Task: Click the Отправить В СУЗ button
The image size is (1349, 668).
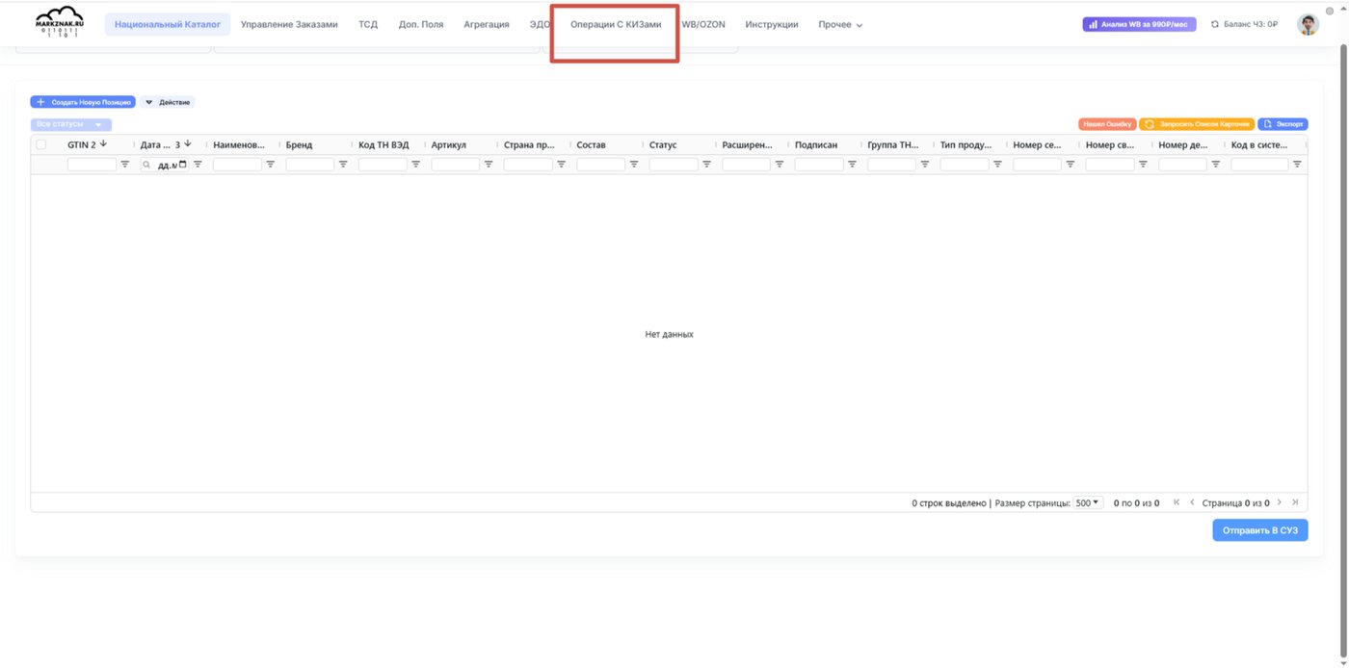Action: pyautogui.click(x=1259, y=530)
